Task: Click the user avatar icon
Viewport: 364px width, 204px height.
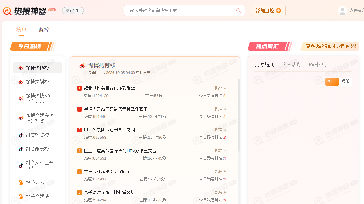Action: click(x=342, y=11)
